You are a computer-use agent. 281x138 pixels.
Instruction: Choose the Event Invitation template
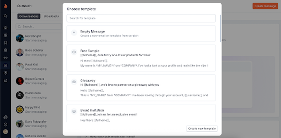click(141, 113)
